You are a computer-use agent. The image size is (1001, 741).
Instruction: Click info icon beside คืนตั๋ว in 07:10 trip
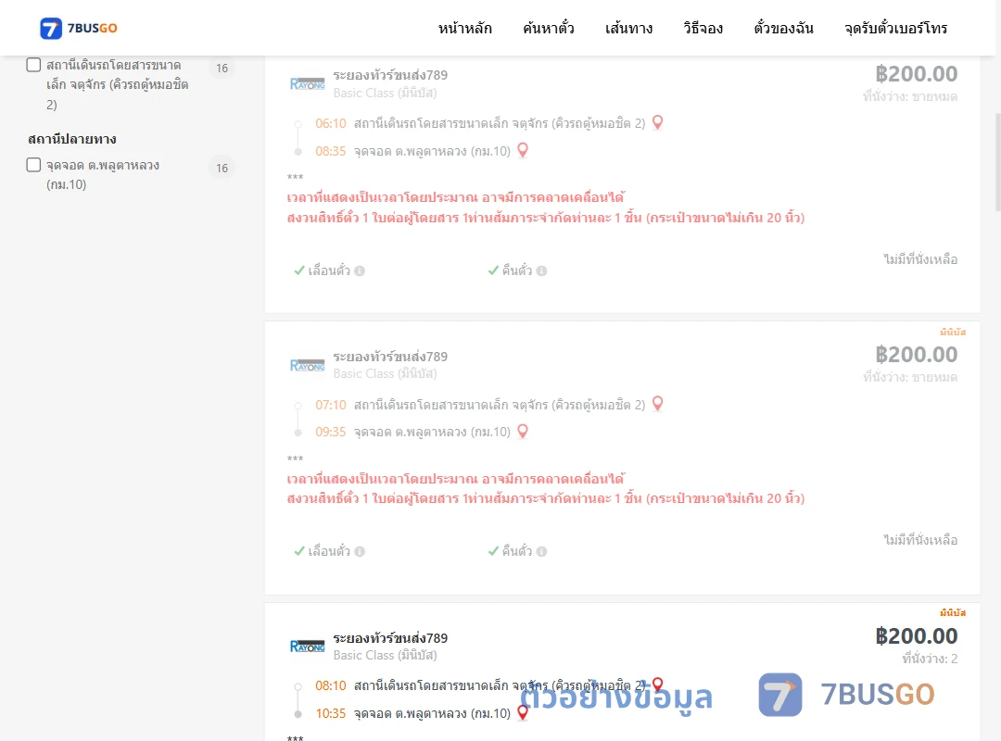tap(541, 551)
